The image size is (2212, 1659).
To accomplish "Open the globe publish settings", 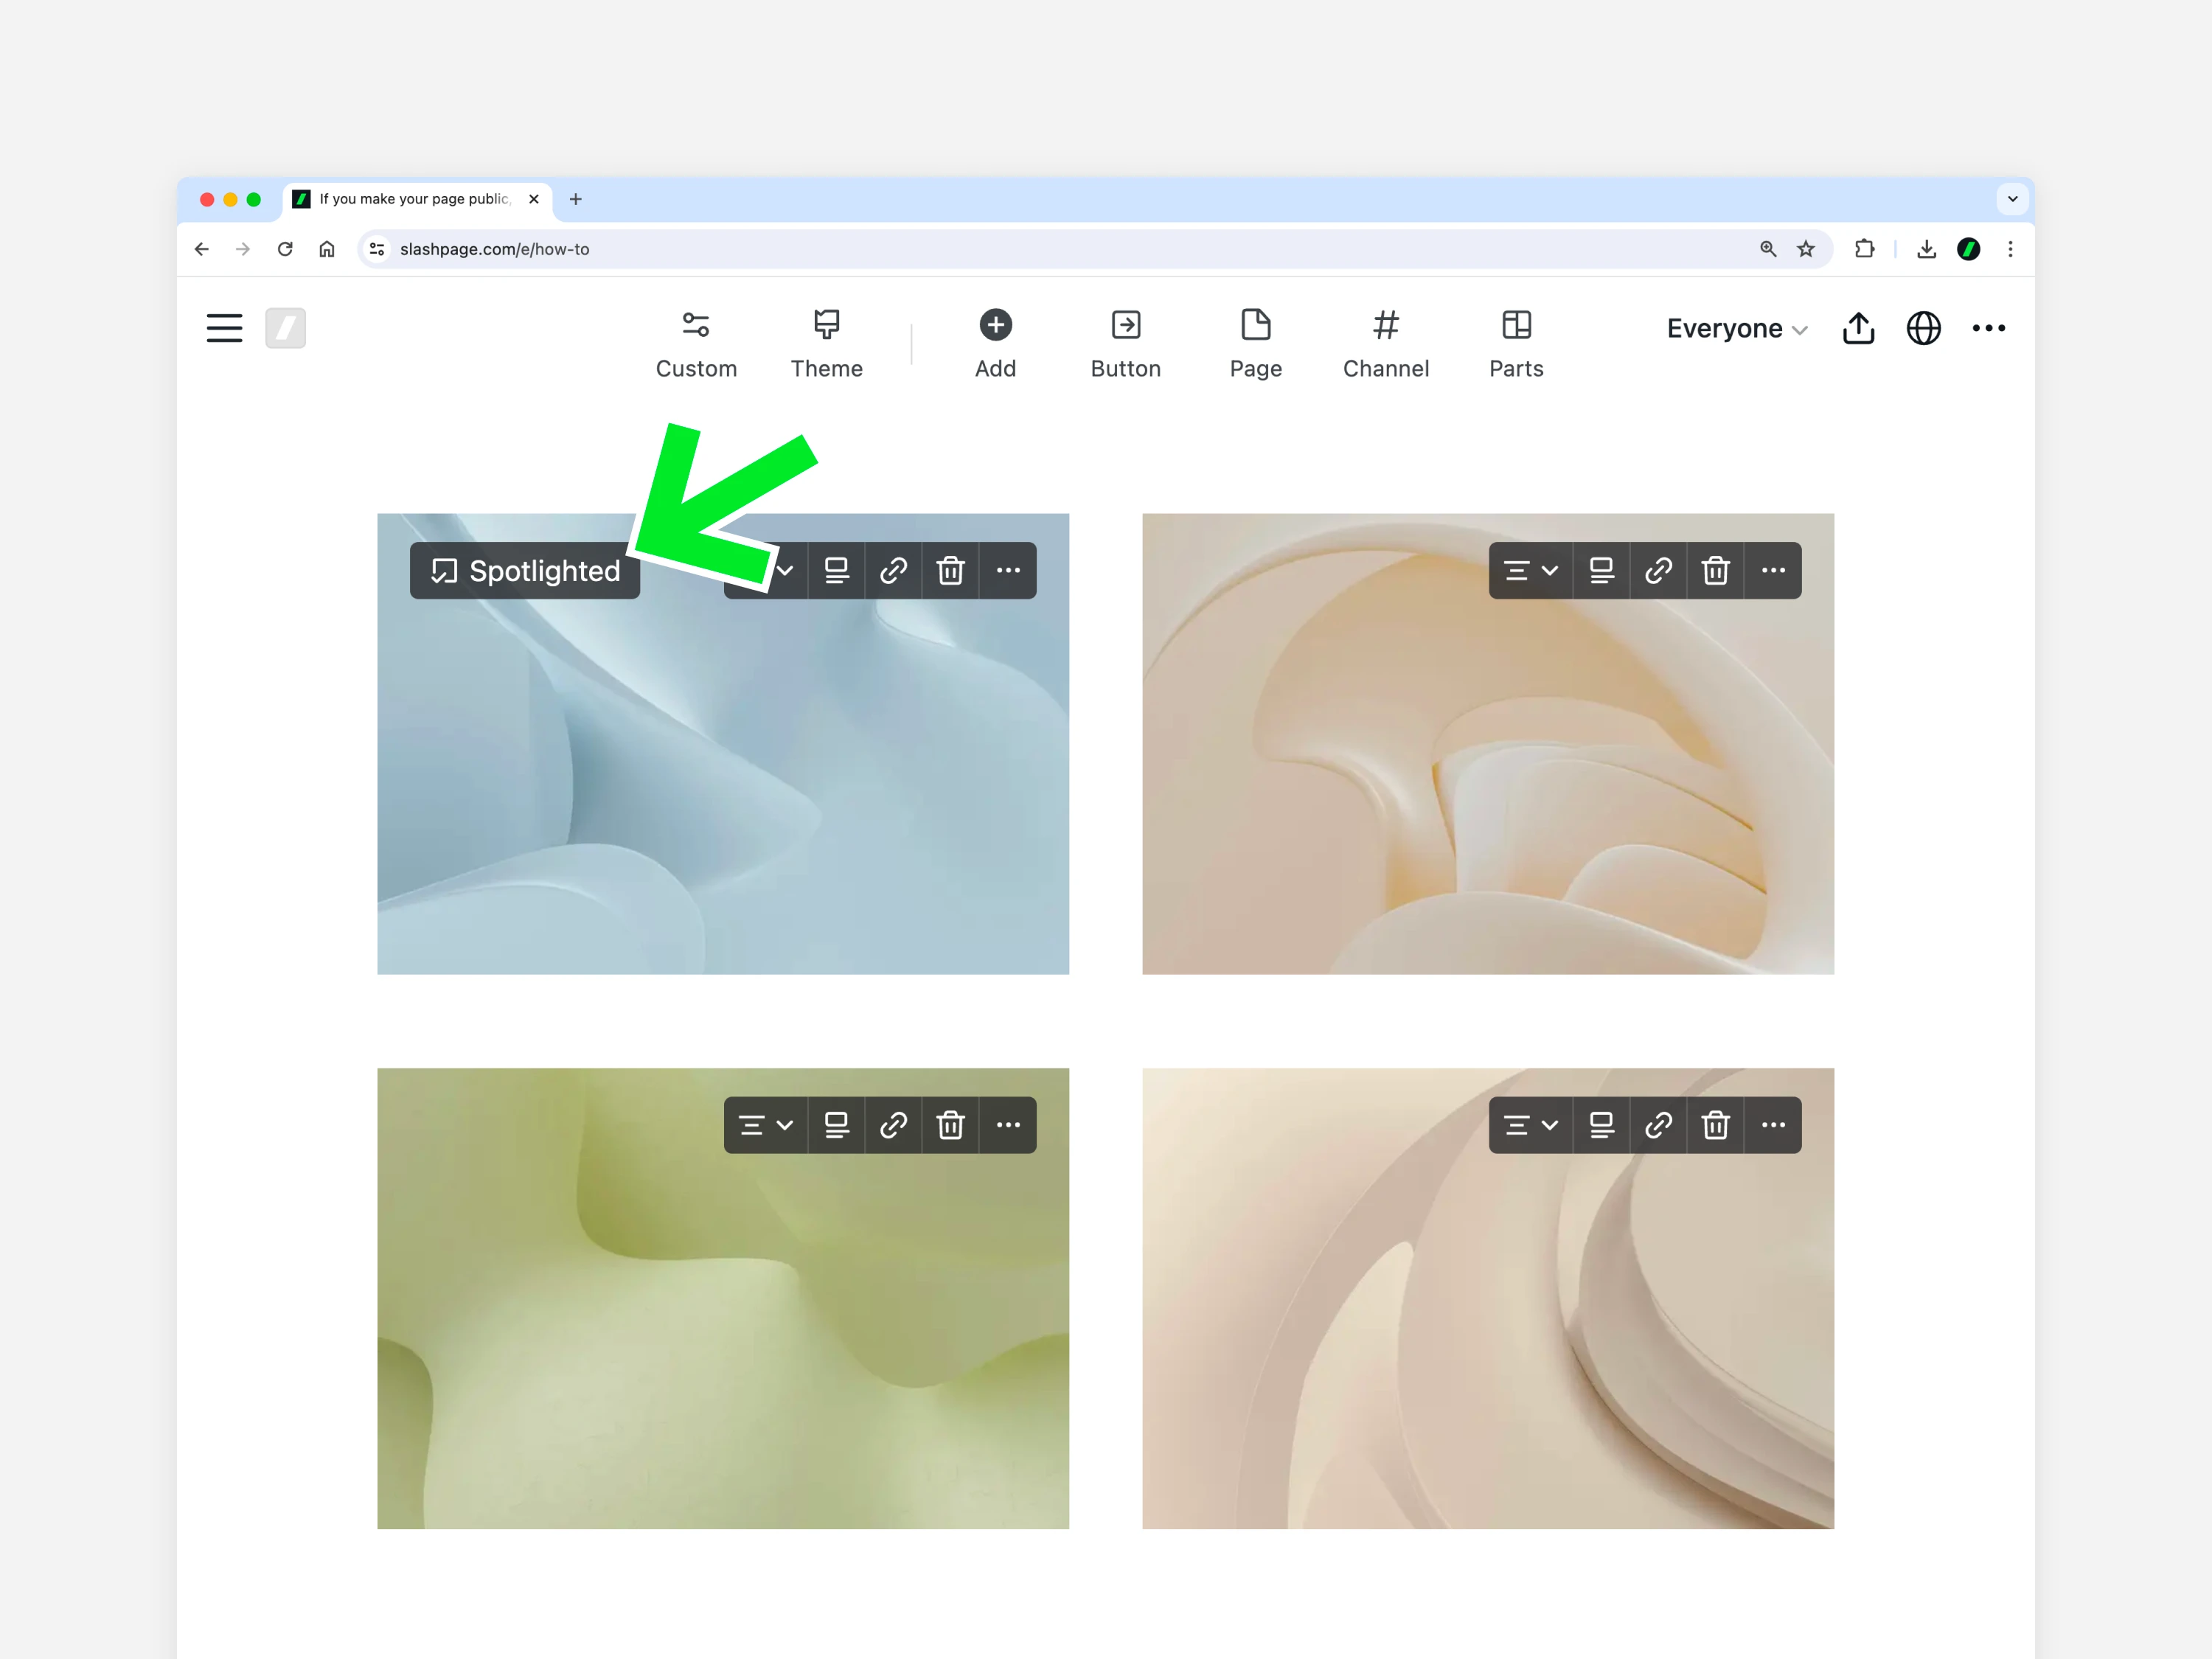I will [x=1923, y=328].
